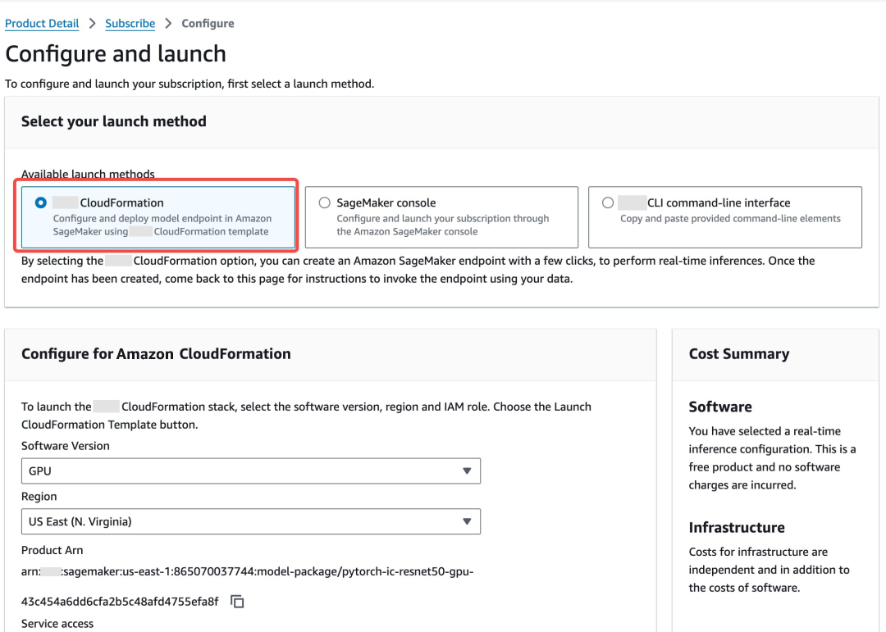Click the Configure for Amazon CloudFormation heading
Image resolution: width=886 pixels, height=632 pixels.
[156, 353]
